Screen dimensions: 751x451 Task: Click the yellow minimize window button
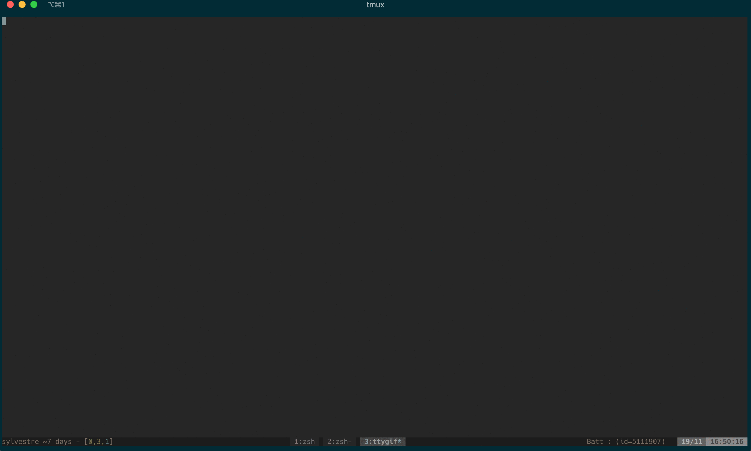pyautogui.click(x=22, y=4)
